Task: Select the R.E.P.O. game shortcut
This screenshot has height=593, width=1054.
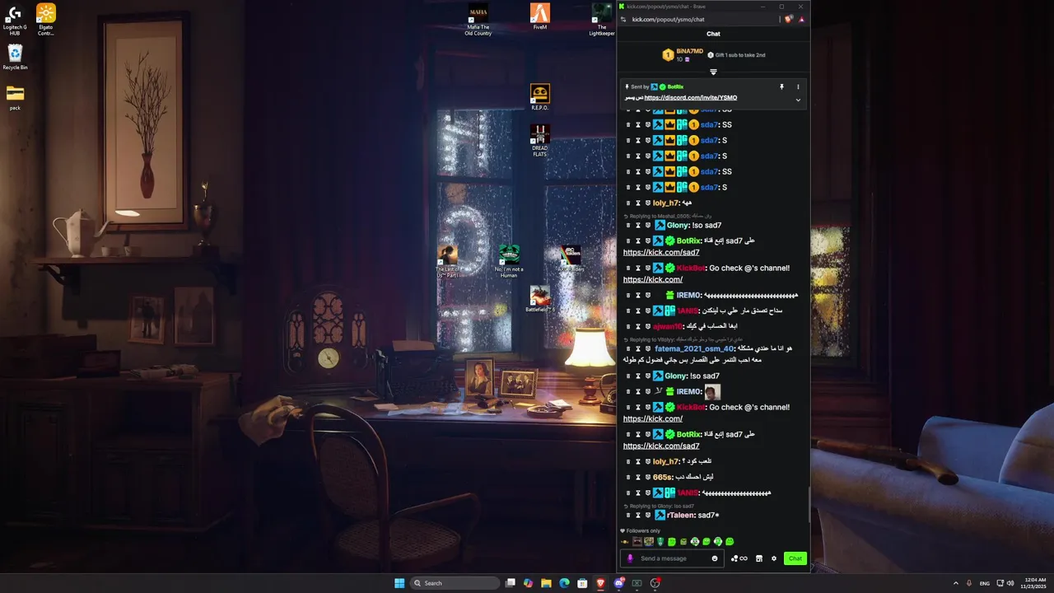Action: [x=539, y=96]
